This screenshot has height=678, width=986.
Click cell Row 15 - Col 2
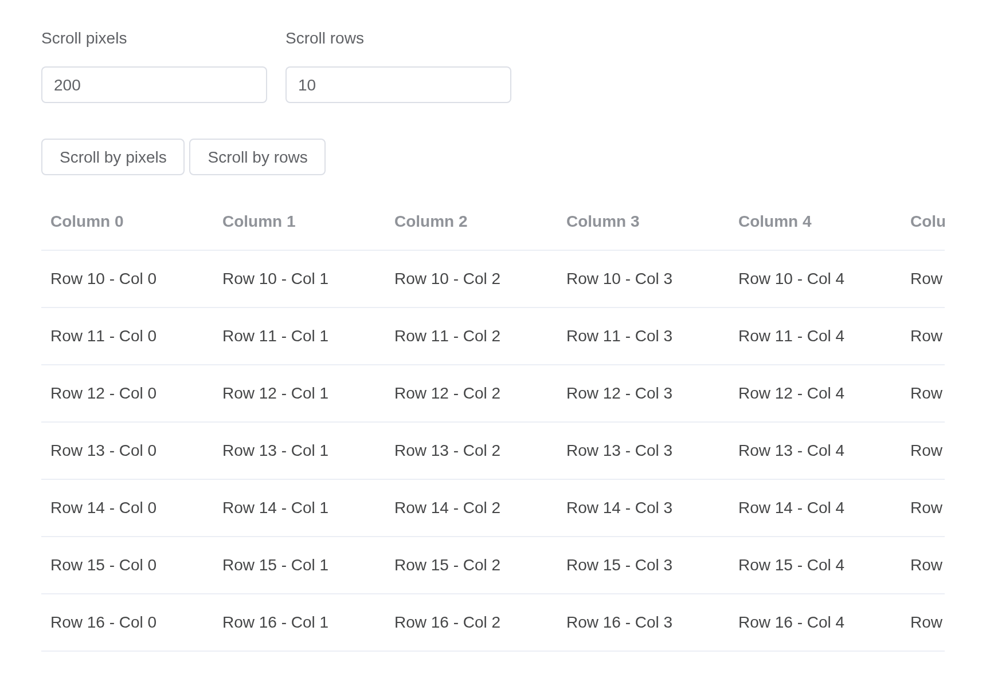pos(471,565)
